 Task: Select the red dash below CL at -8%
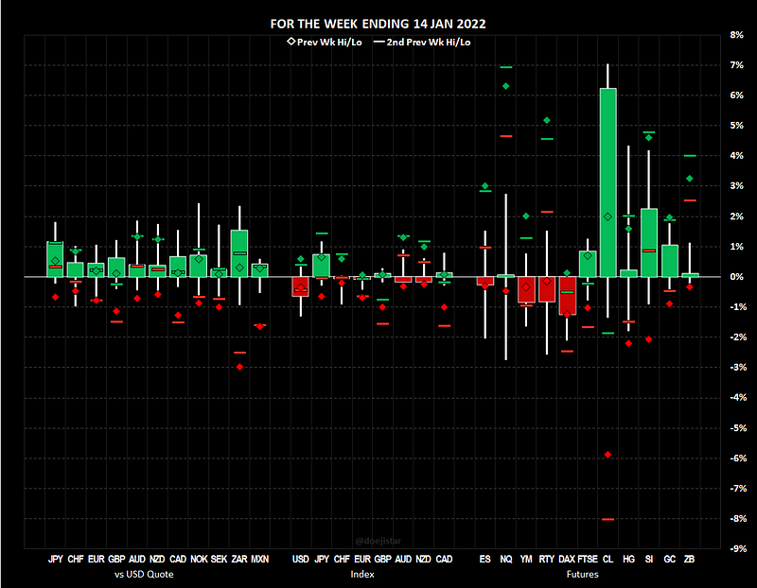(x=607, y=519)
